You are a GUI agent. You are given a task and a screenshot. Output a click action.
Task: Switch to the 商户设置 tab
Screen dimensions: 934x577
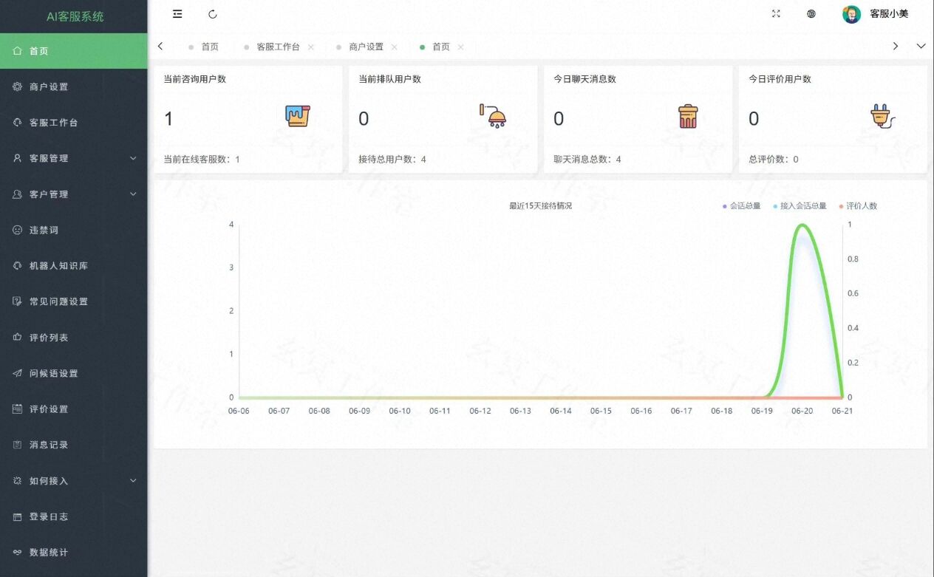click(366, 47)
